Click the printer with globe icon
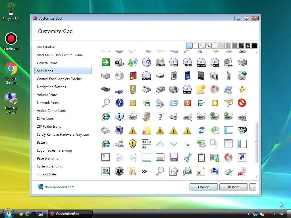 point(242,76)
